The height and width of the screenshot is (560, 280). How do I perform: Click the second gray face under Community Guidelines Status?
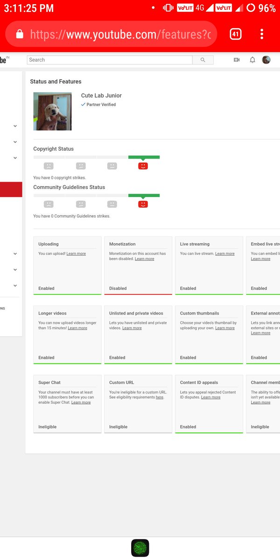click(x=81, y=204)
